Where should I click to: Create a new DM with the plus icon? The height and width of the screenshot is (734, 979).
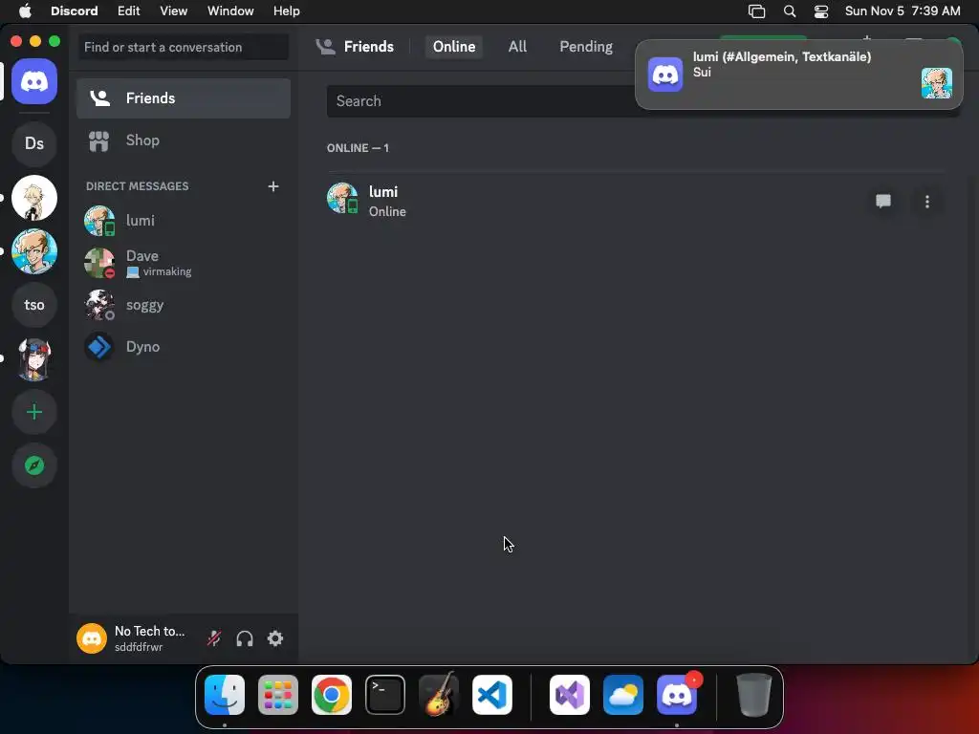click(x=272, y=186)
